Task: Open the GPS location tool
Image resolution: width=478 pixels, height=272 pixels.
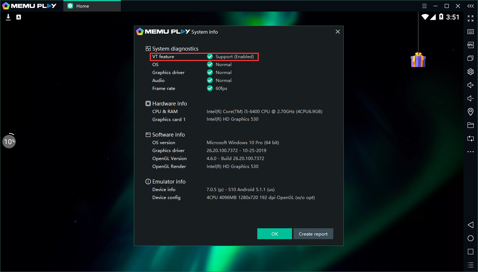Action: click(470, 112)
